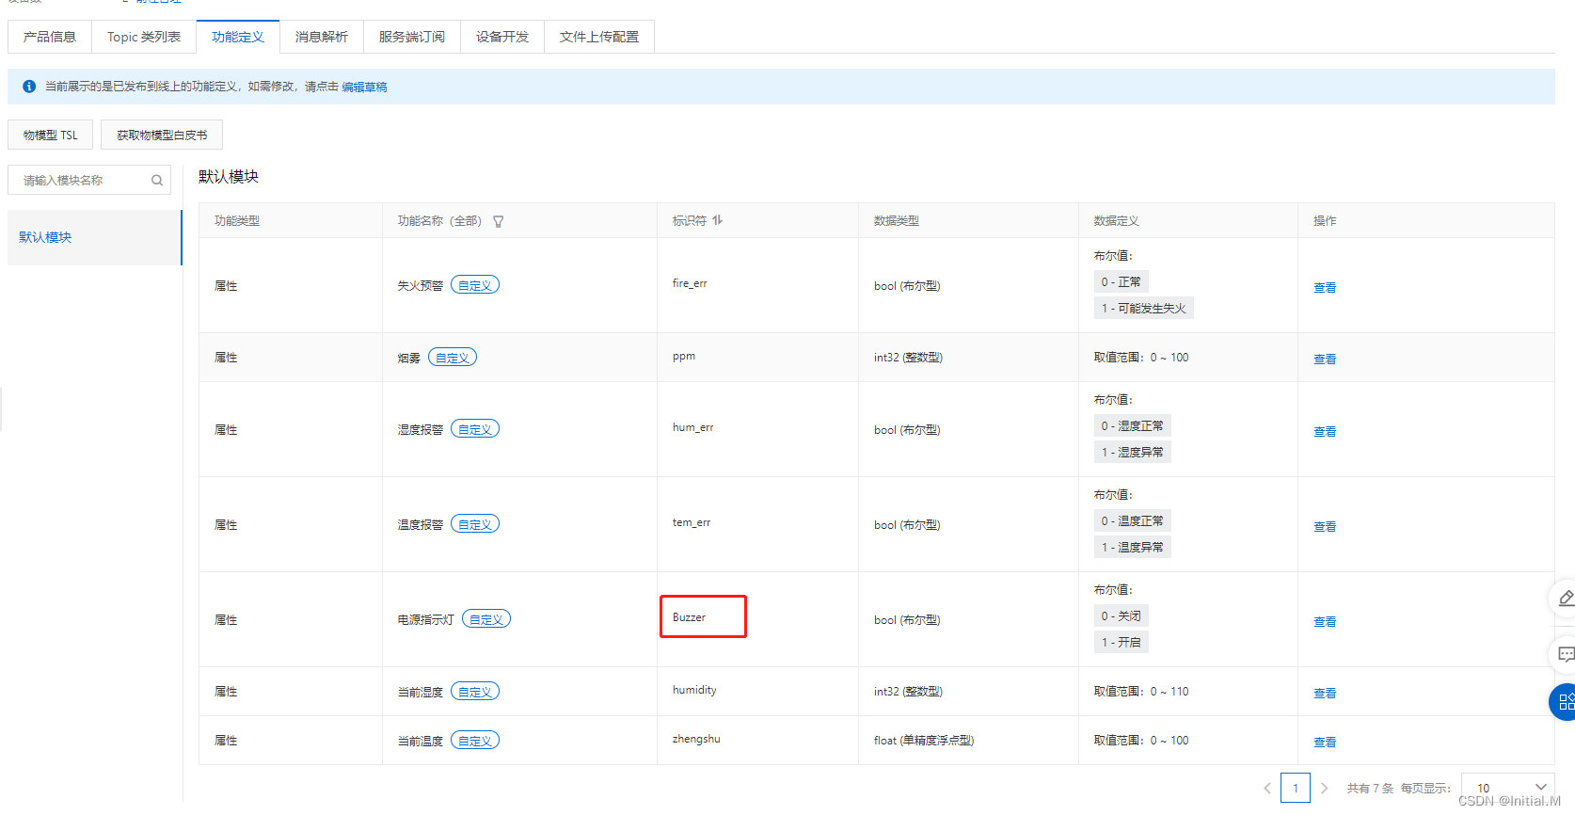
Task: Go to previous page arrow
Action: coord(1267,789)
